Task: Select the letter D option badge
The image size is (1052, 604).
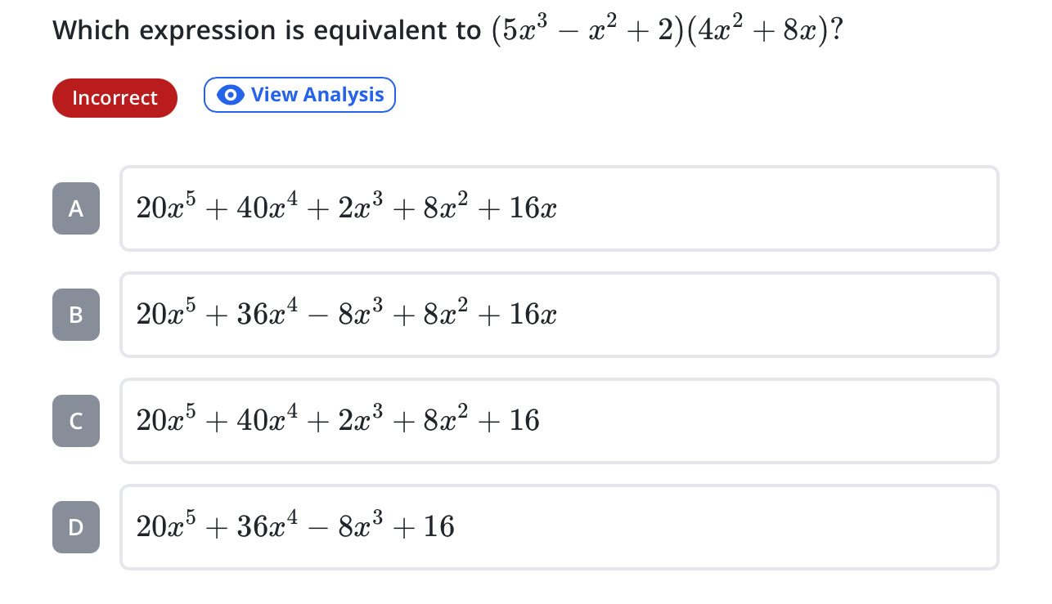Action: pyautogui.click(x=76, y=527)
